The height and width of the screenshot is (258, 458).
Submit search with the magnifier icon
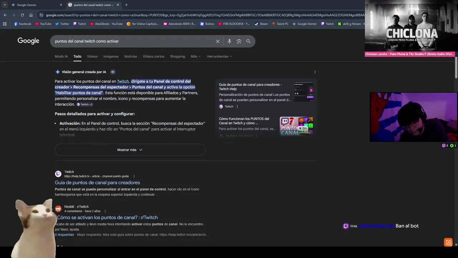[248, 41]
